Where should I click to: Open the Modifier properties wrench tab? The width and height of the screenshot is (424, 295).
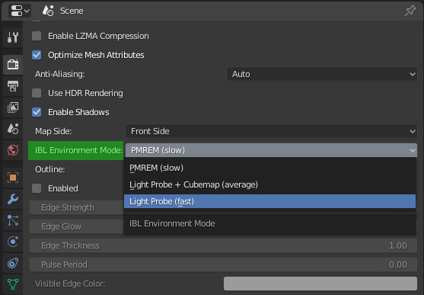point(13,200)
